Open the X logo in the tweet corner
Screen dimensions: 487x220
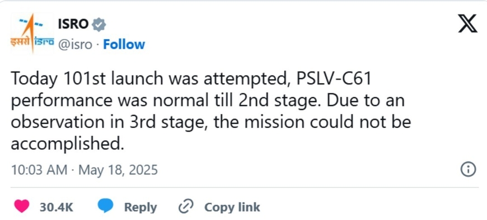coord(467,25)
